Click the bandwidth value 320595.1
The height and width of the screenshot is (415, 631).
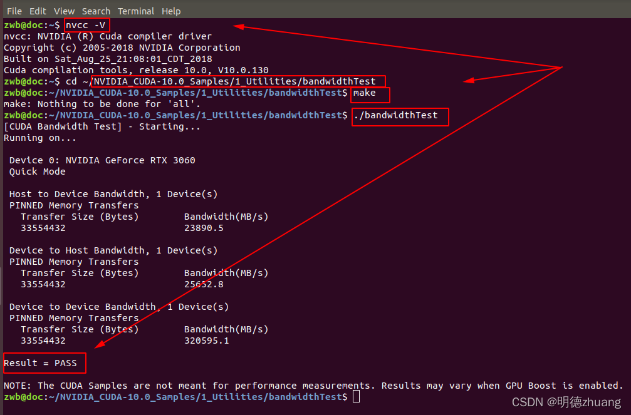[206, 341]
